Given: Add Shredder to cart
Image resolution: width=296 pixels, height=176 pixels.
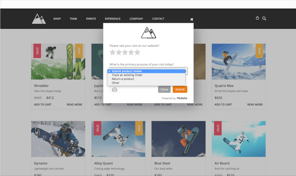Looking at the screenshot, I should [43, 104].
